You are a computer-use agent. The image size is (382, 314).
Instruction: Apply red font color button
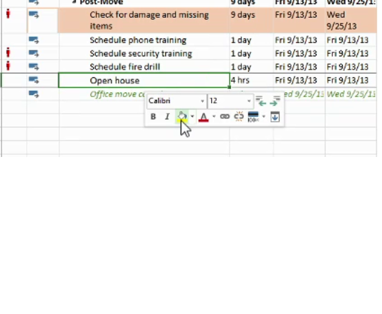pyautogui.click(x=203, y=117)
